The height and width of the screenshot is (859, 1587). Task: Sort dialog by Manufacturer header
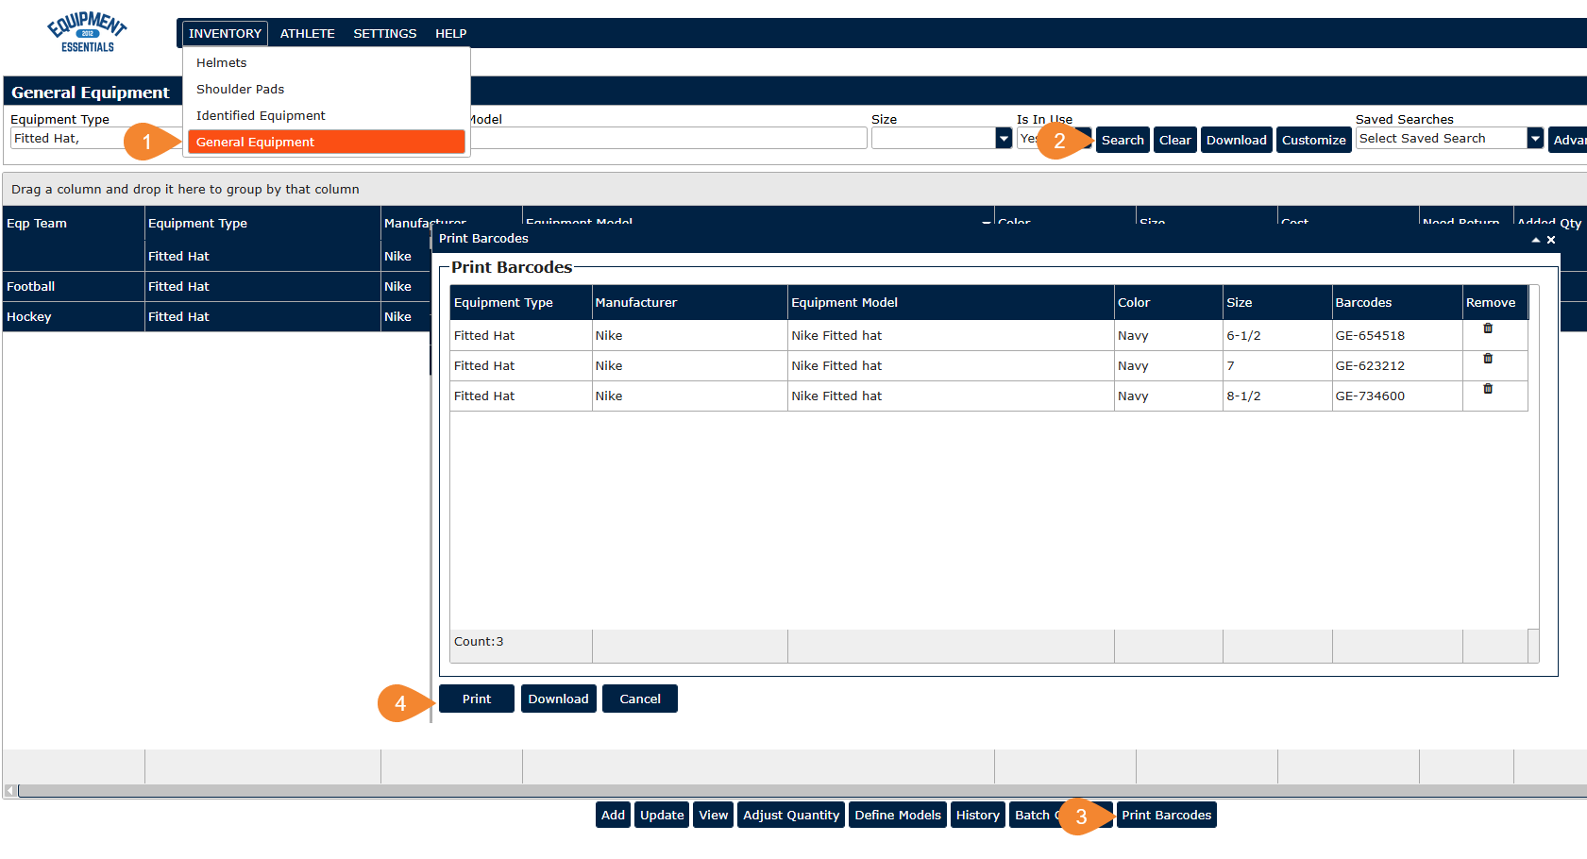pyautogui.click(x=690, y=303)
